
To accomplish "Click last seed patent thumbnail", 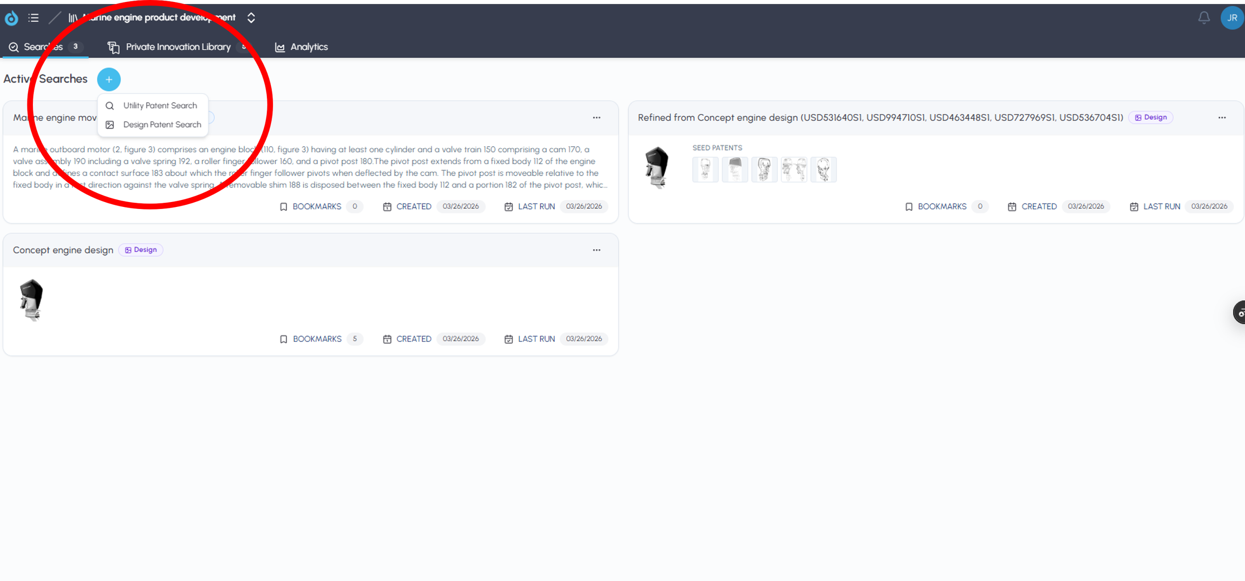I will (x=823, y=170).
